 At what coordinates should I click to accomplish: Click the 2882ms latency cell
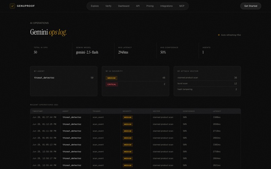217,138
